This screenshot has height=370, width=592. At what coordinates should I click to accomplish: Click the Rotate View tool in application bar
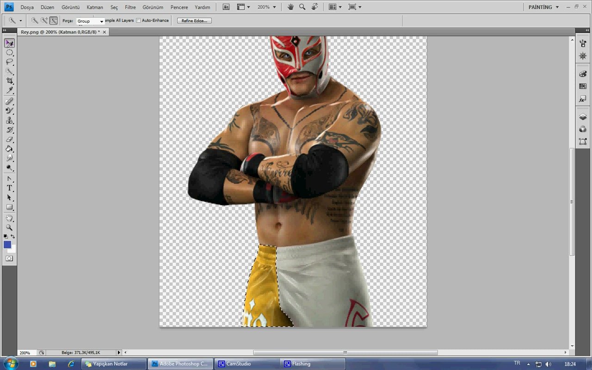(314, 7)
